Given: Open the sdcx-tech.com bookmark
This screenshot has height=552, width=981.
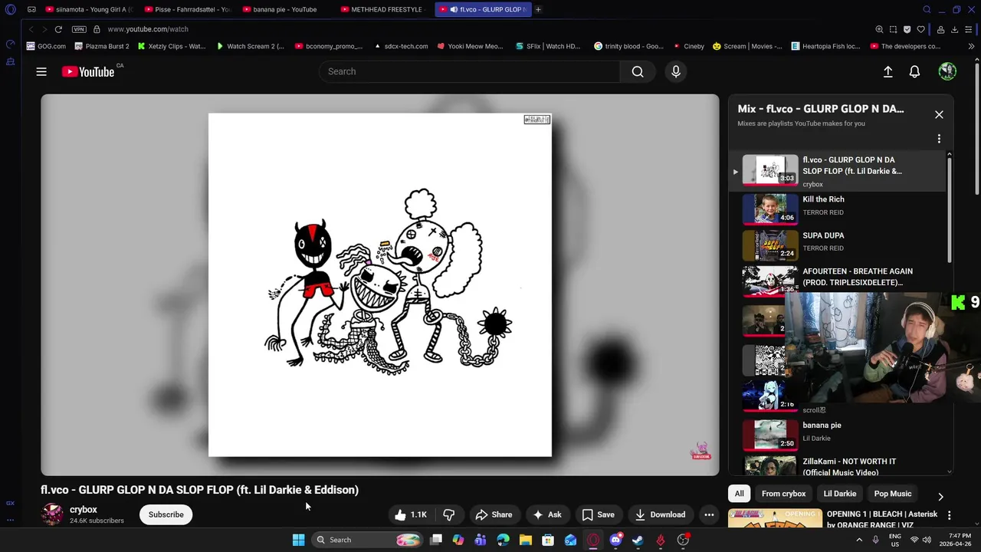Looking at the screenshot, I should click(401, 46).
